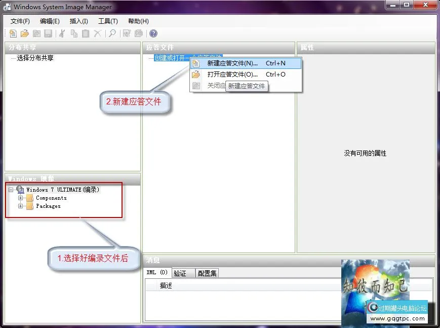This screenshot has height=328, width=440.
Task: Click the Save toolbar icon
Action: (48, 33)
